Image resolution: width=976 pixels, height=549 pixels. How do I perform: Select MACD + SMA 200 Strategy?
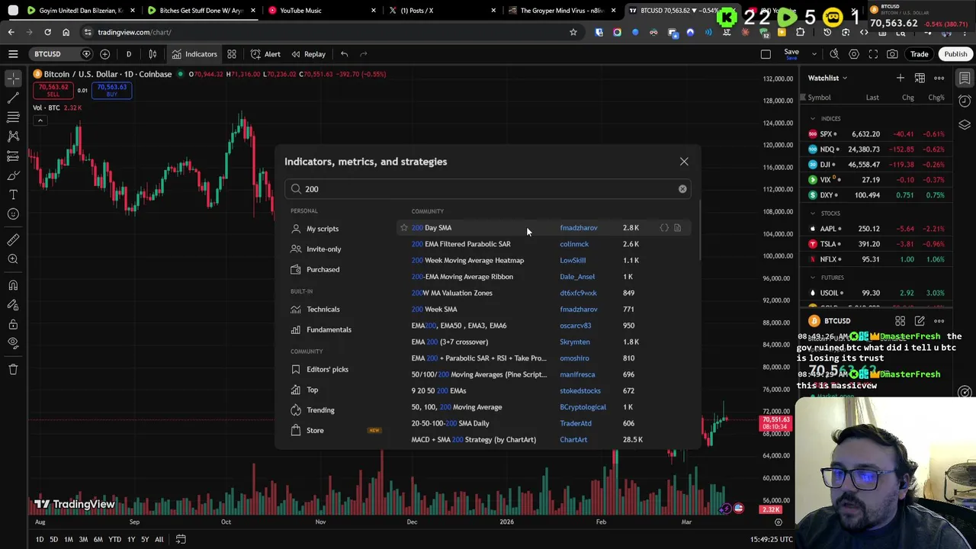coord(474,440)
